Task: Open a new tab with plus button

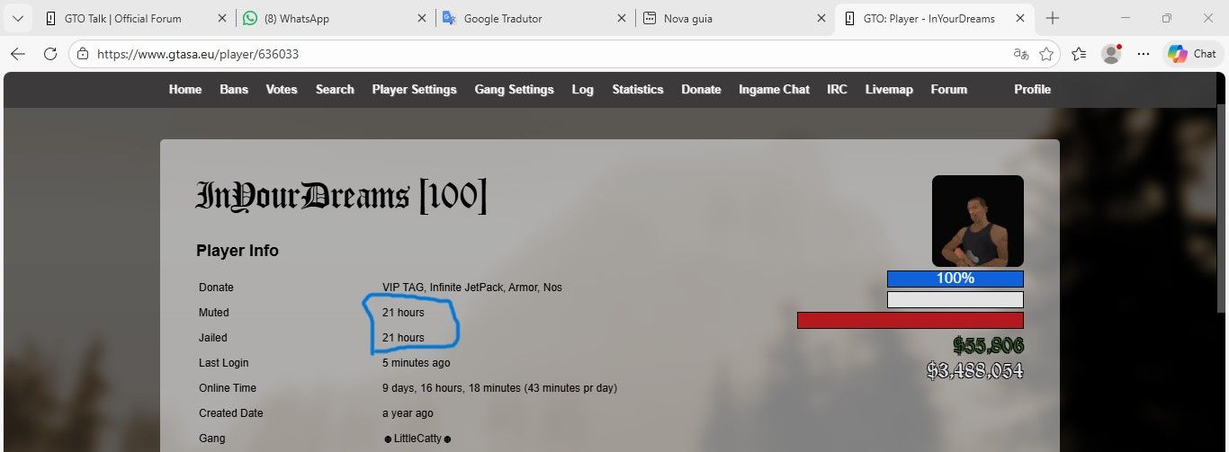Action: (1053, 18)
